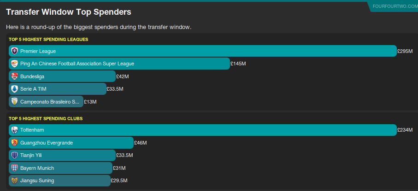Image resolution: width=418 pixels, height=191 pixels.
Task: Click the Premier League logo icon
Action: [x=14, y=51]
